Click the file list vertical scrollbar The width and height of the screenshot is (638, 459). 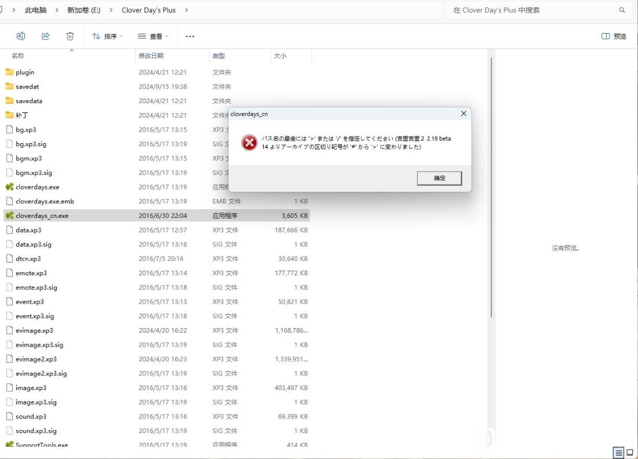tap(491, 187)
